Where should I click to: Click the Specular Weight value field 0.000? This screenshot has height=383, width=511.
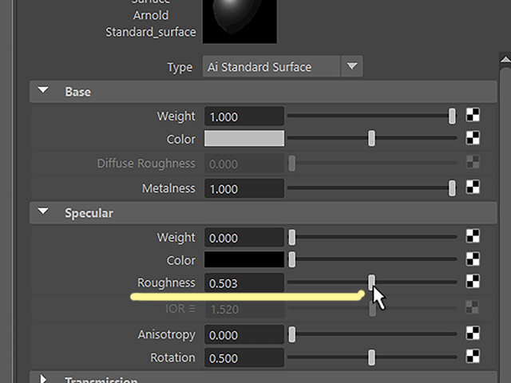(244, 238)
